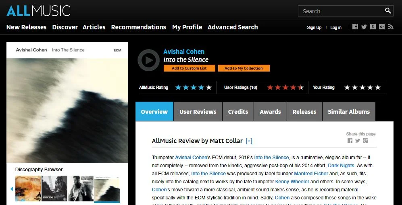Open the Dark Nights album link
Screen dimensions: 402x205
[x=341, y=165]
